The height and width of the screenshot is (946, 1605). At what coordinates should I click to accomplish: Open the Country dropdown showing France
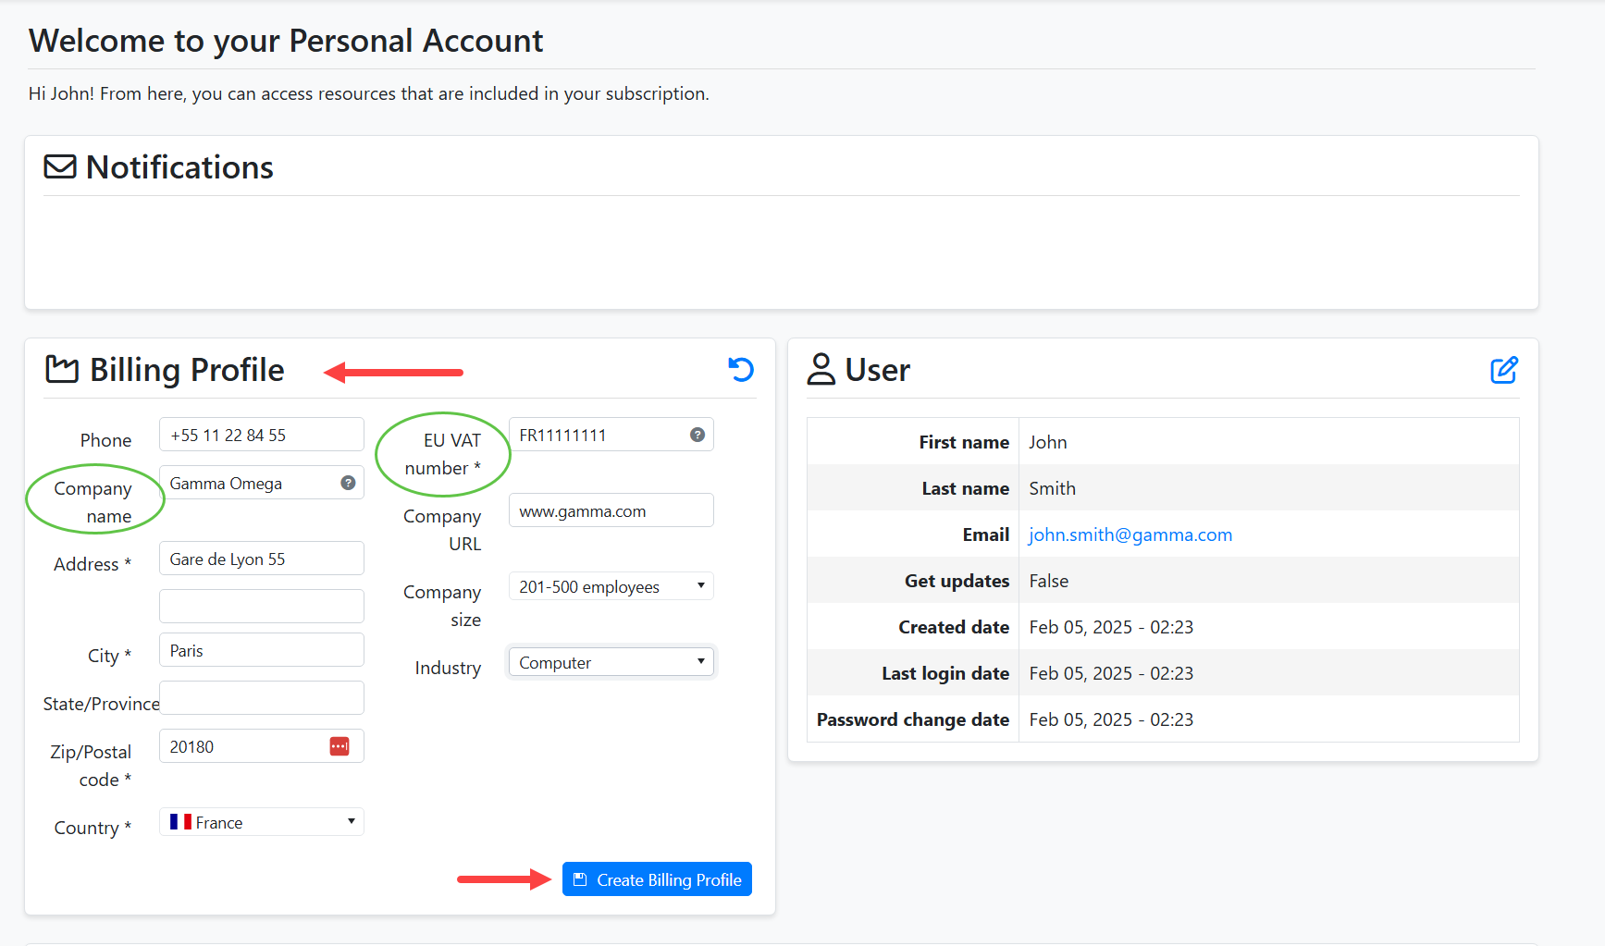click(262, 822)
